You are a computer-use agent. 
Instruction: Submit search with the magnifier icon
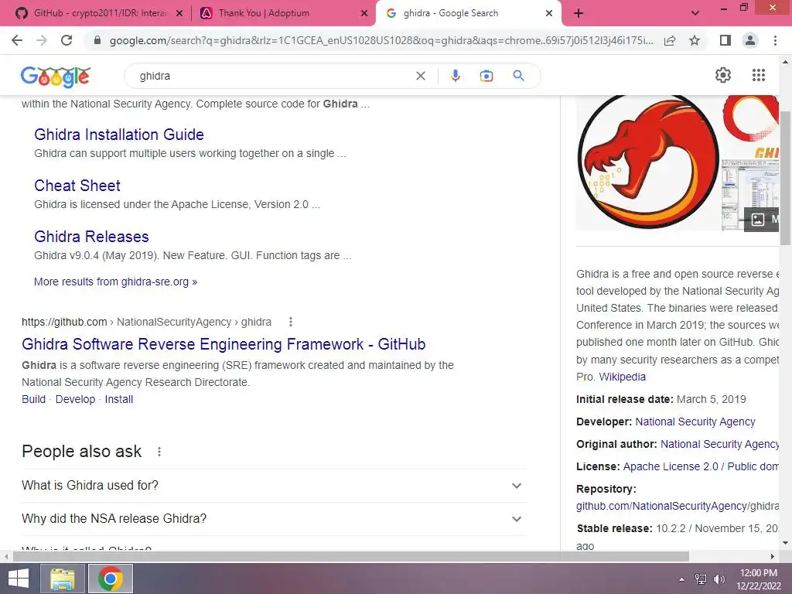click(518, 76)
